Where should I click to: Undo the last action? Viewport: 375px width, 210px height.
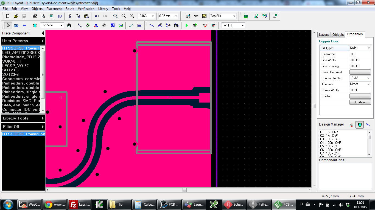point(97,16)
